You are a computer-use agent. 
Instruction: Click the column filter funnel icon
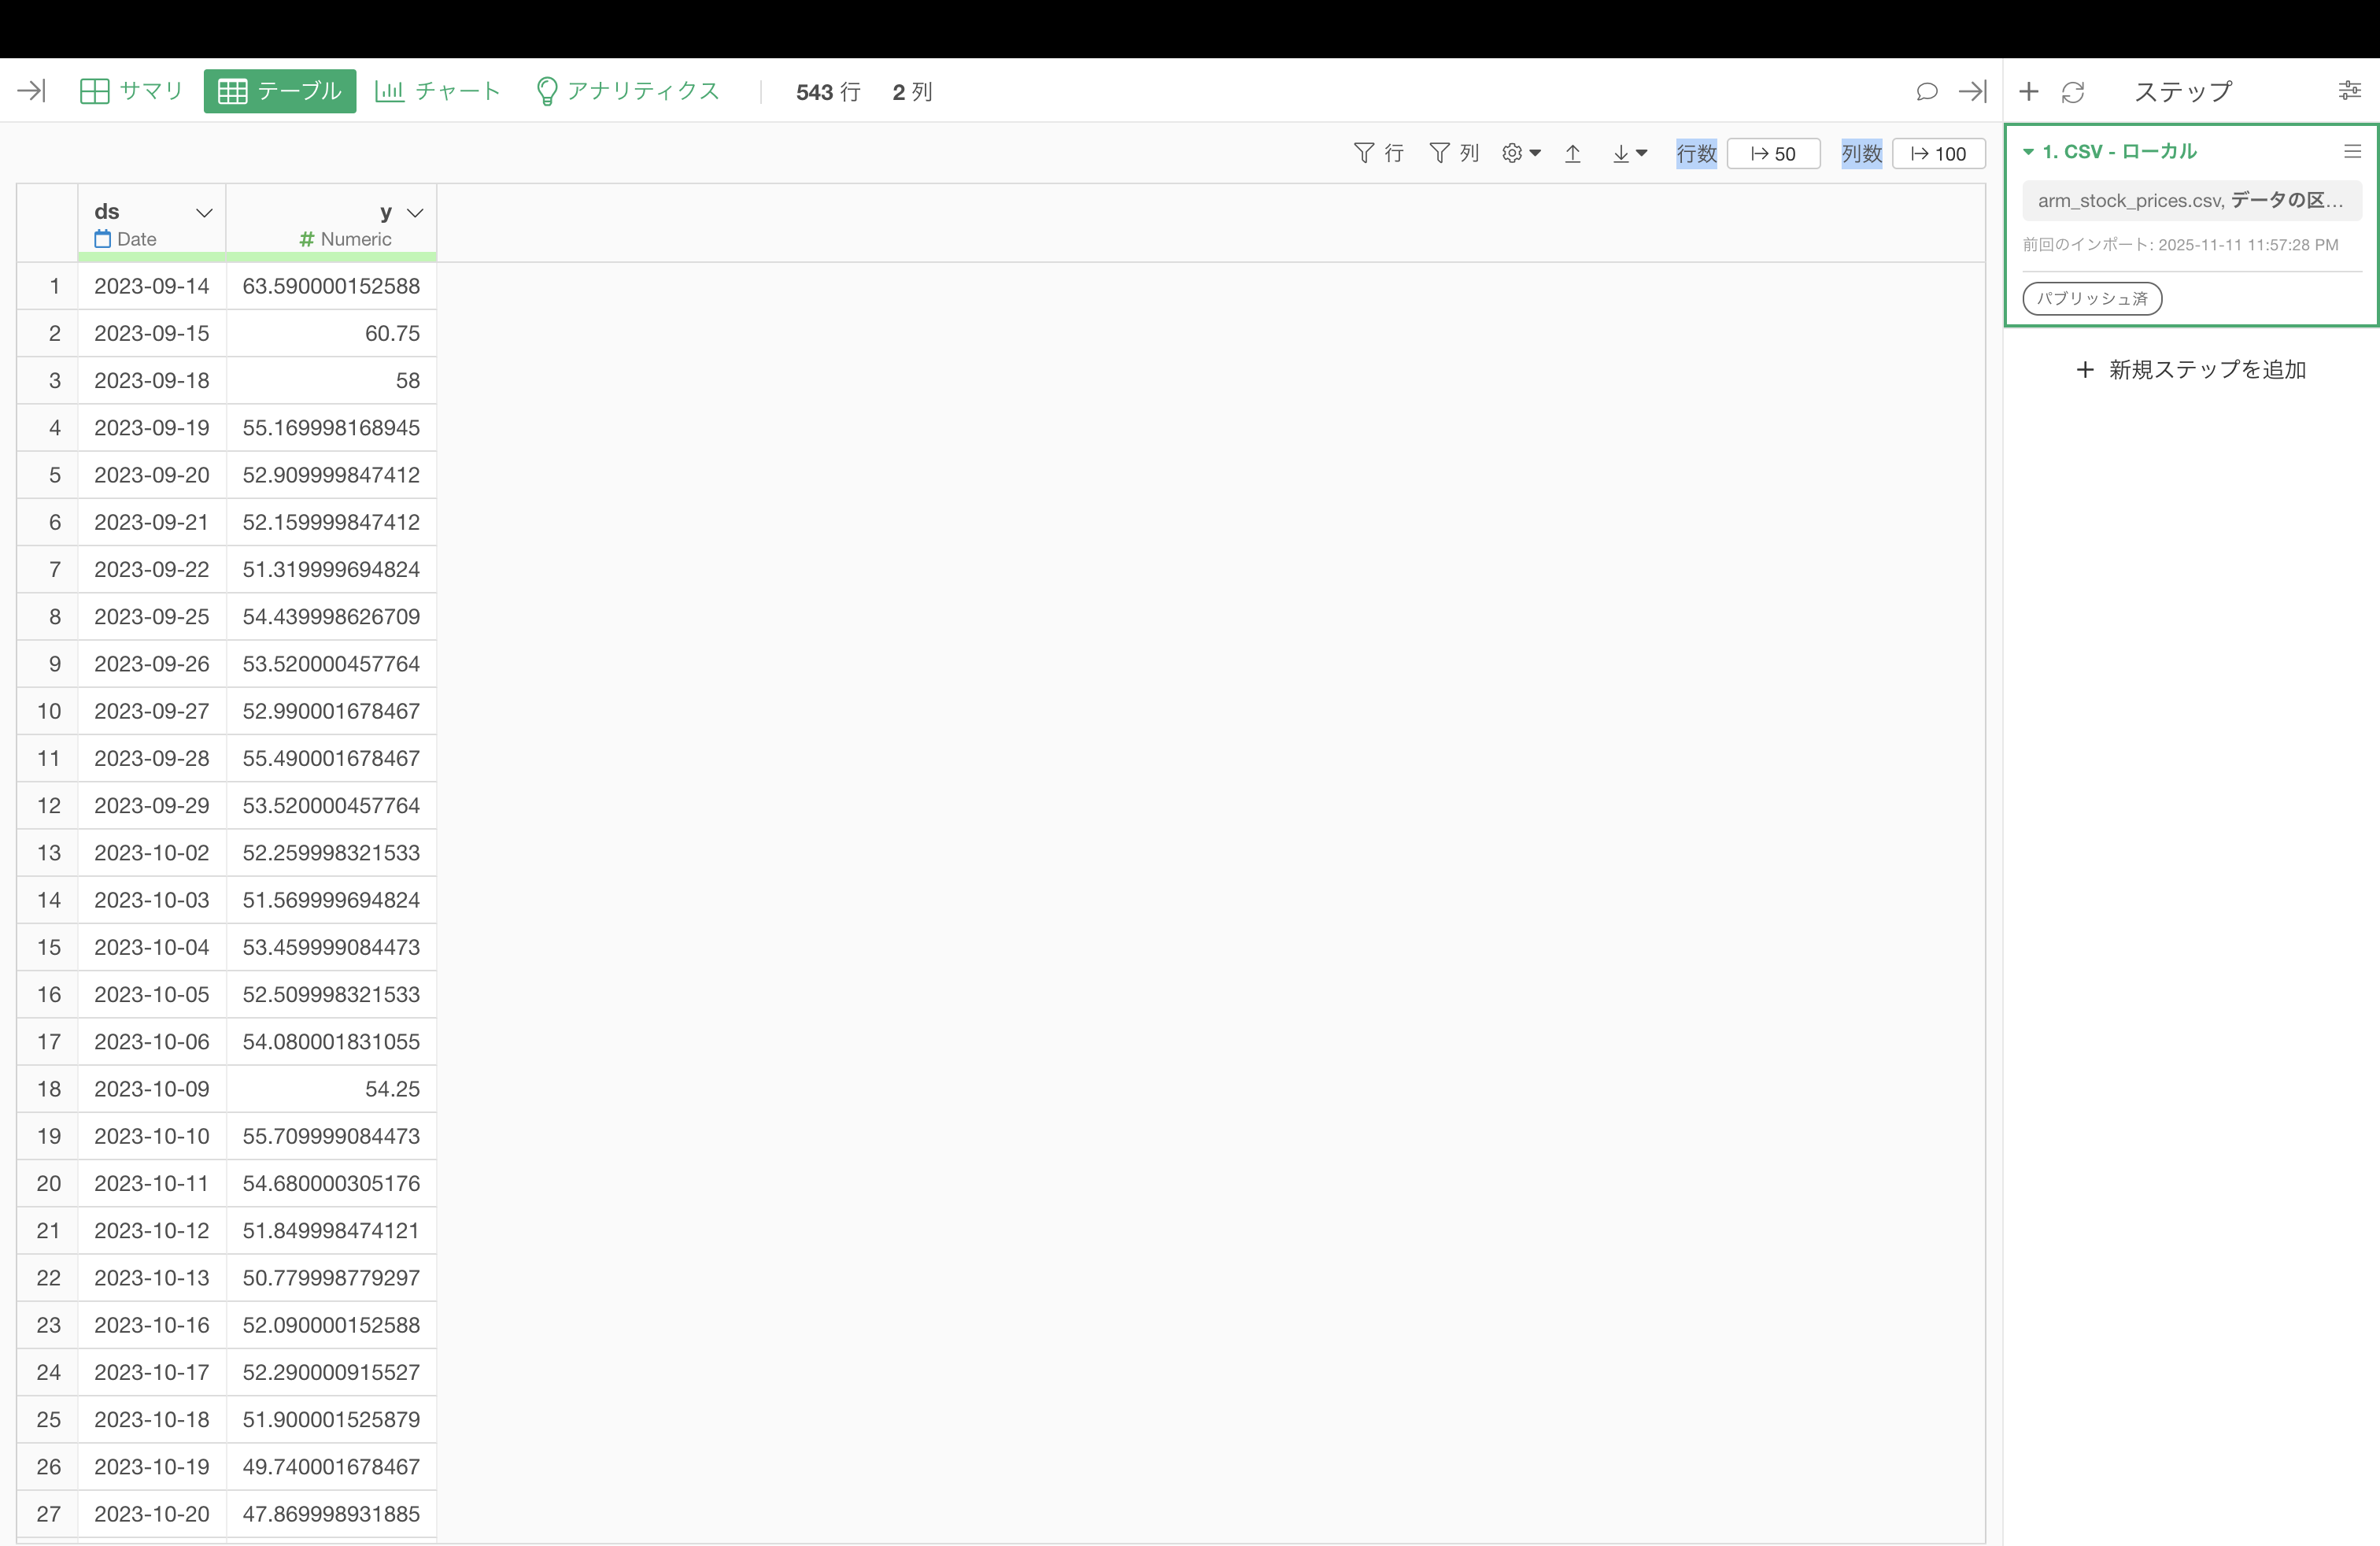click(1439, 153)
